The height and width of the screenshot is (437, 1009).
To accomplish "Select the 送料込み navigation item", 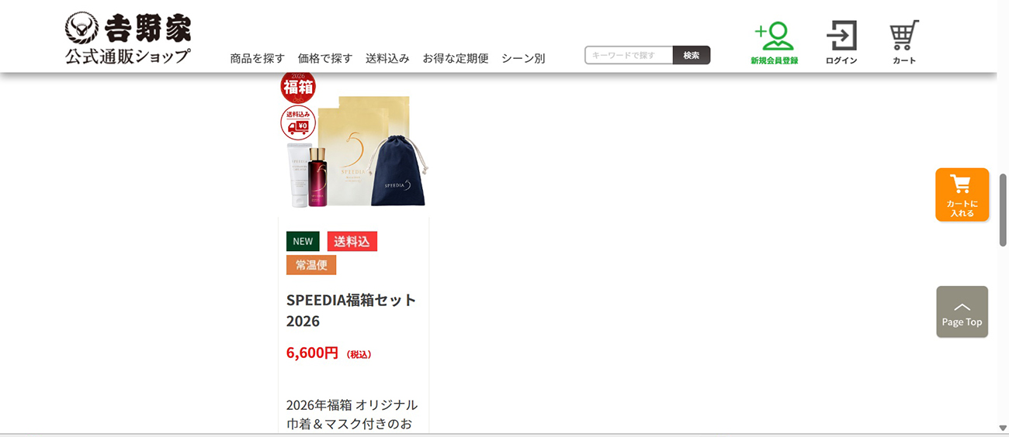I will [x=387, y=58].
